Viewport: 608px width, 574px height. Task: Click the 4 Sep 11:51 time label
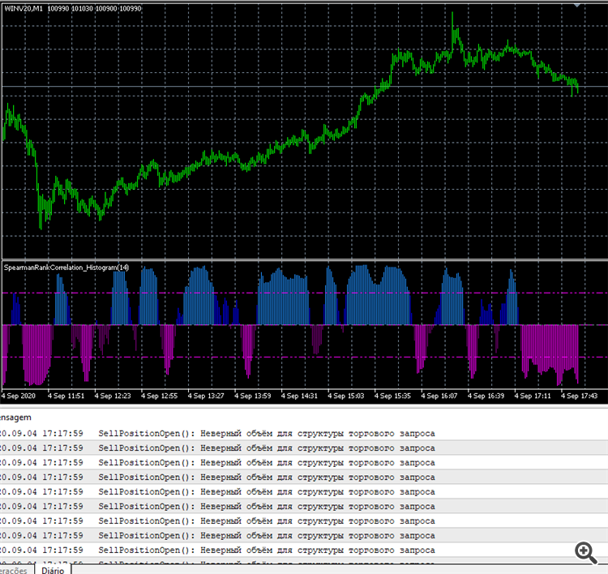66,396
